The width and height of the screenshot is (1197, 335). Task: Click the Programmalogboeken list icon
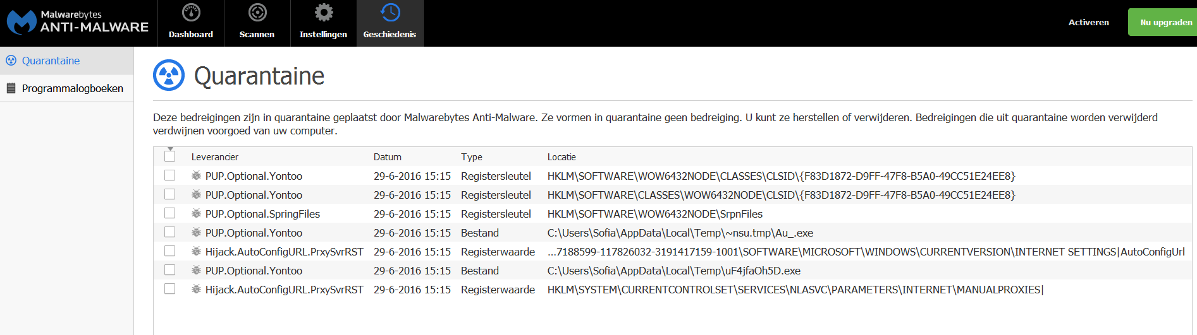11,88
